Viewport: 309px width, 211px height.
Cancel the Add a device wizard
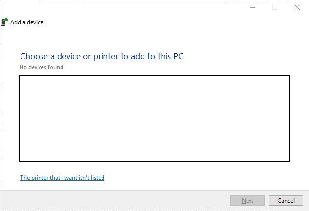click(286, 201)
